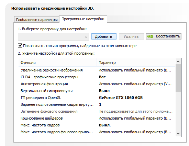This screenshot has width=189, height=146.
Task: Select the Программные настройки tab
Action: coord(83,19)
